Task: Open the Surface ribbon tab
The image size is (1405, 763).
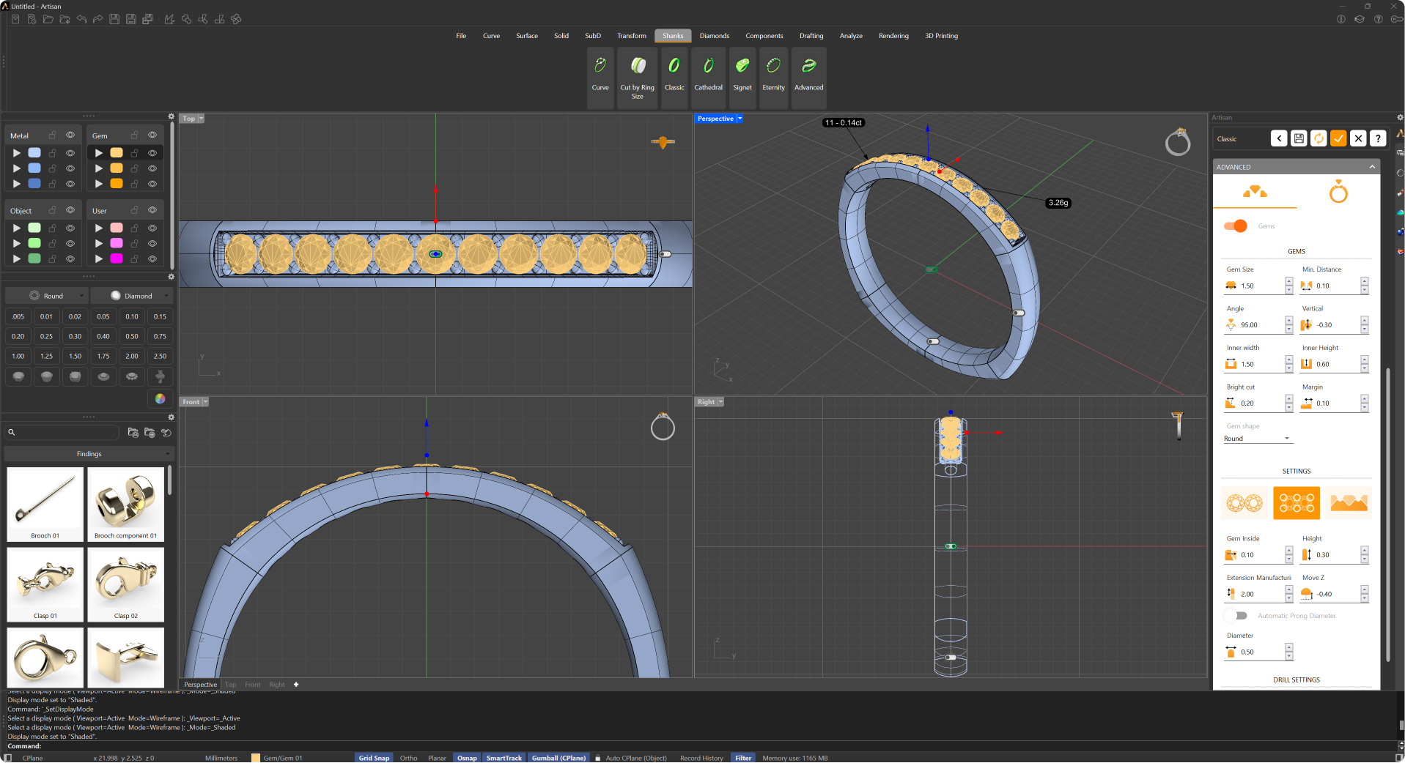Action: click(527, 36)
